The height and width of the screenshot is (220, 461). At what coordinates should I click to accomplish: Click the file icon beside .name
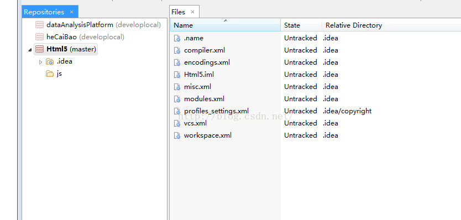point(177,38)
